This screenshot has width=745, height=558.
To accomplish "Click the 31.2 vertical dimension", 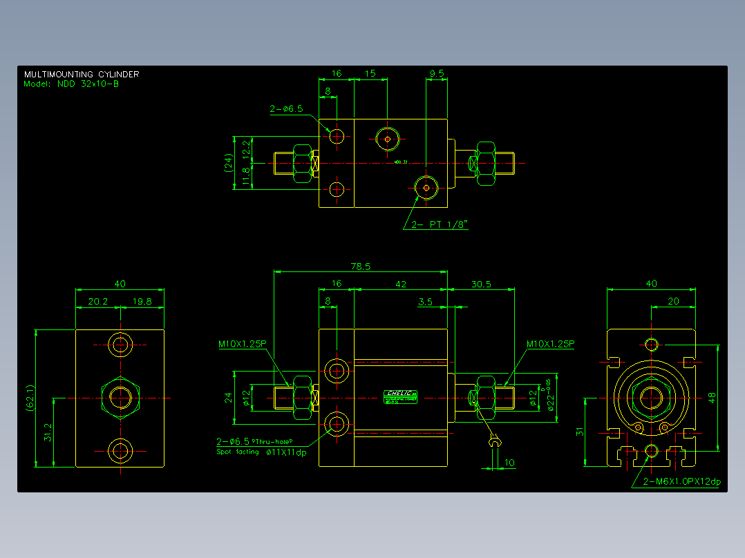I will 48,432.
